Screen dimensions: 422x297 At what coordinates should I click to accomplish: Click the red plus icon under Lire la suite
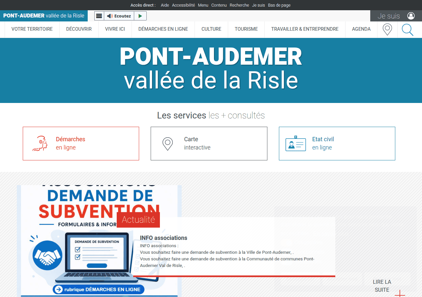tap(400, 294)
